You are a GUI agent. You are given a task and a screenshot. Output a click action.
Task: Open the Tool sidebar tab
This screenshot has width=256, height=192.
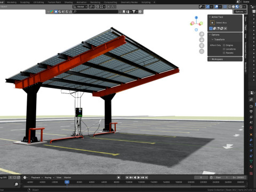point(245,28)
